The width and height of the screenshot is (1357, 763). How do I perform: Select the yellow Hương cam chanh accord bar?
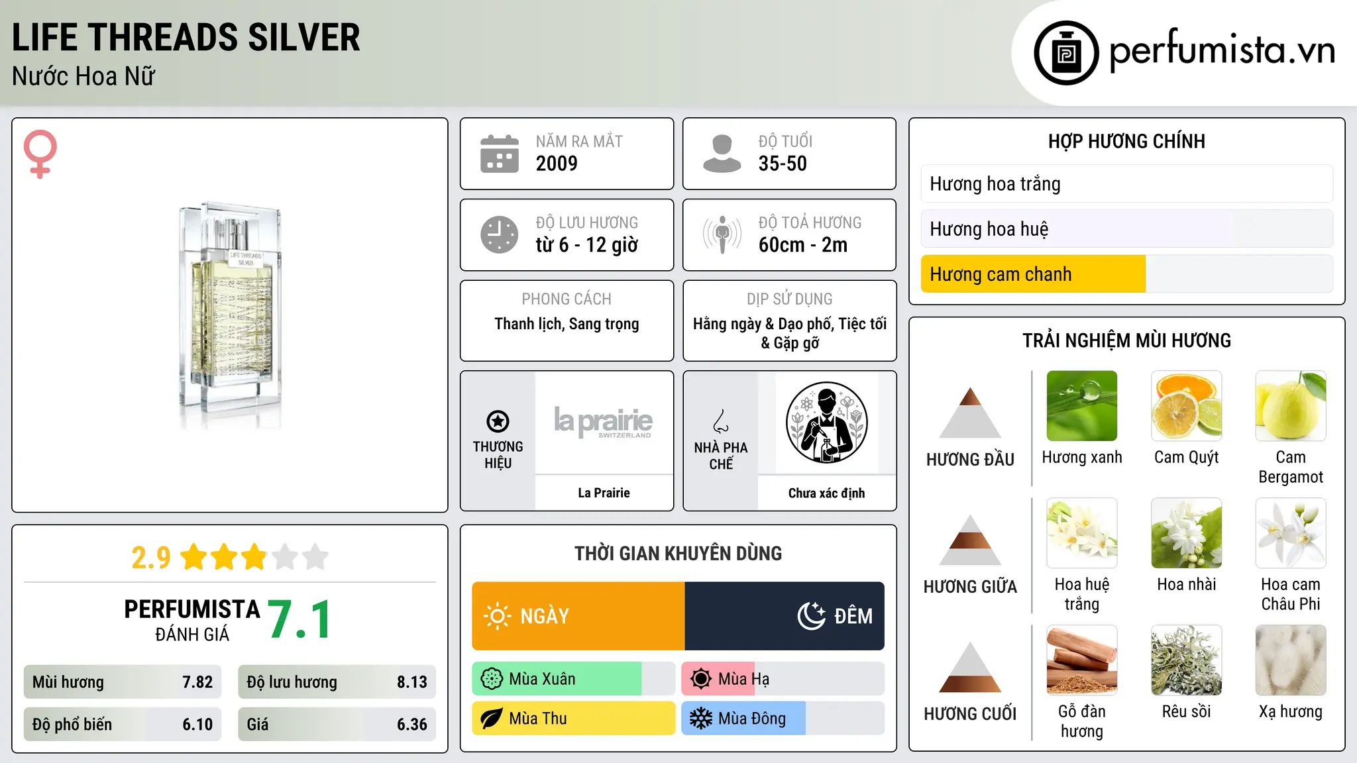1126,274
